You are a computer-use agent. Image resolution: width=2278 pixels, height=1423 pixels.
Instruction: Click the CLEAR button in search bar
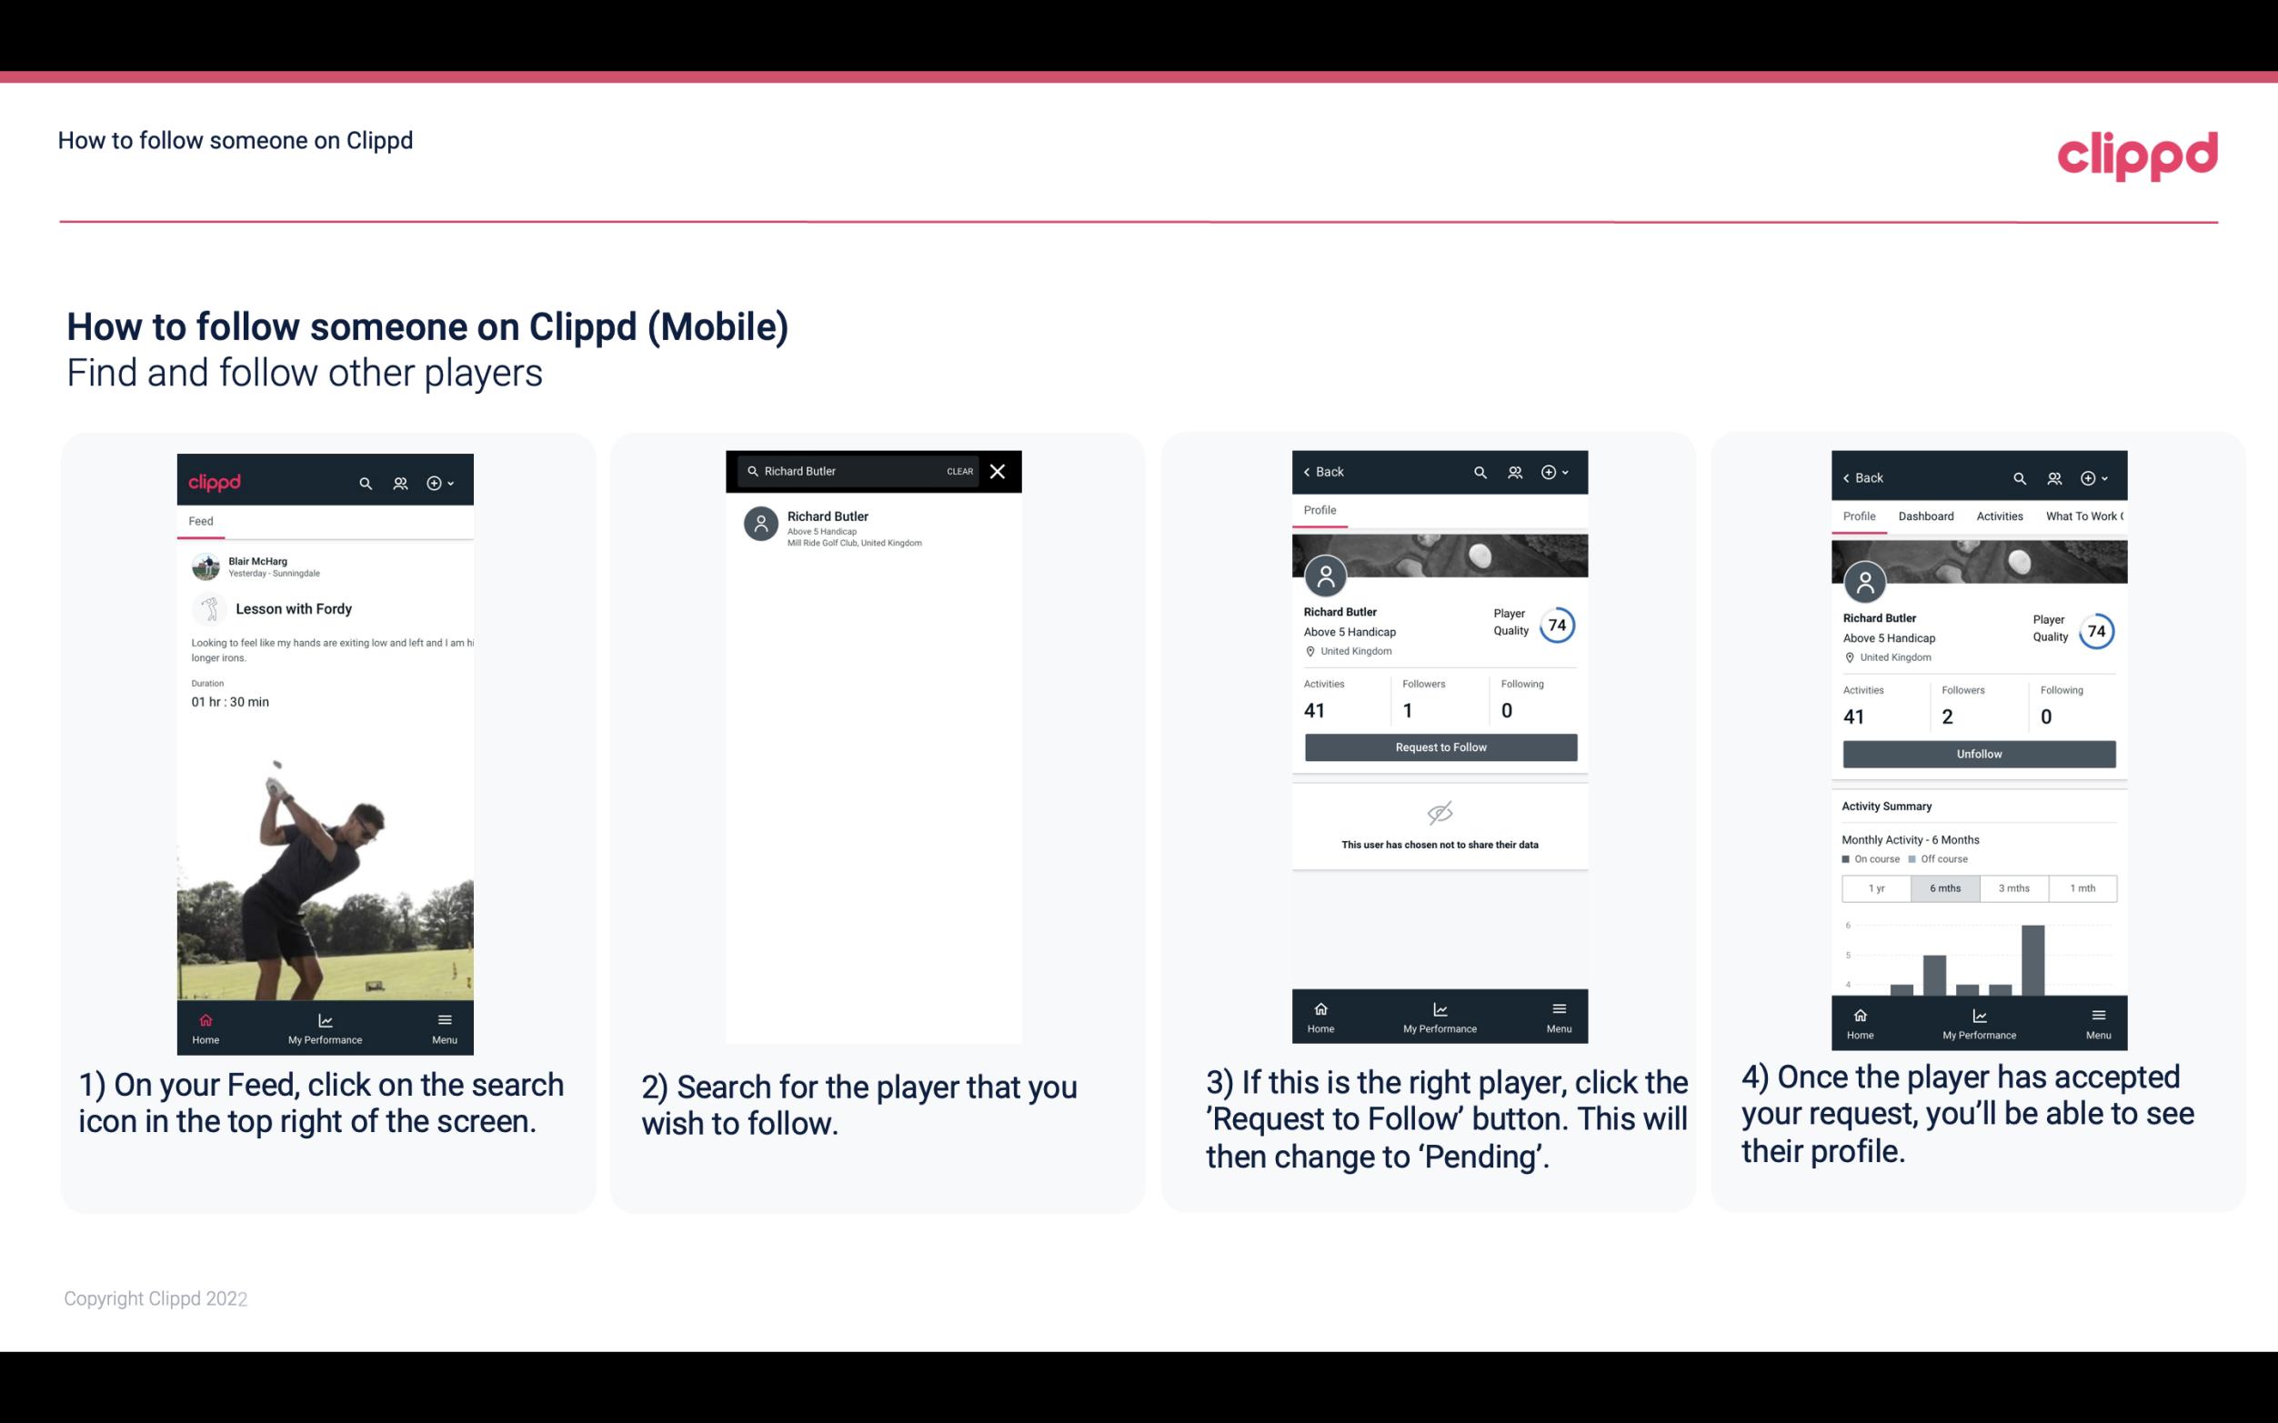[x=958, y=472]
